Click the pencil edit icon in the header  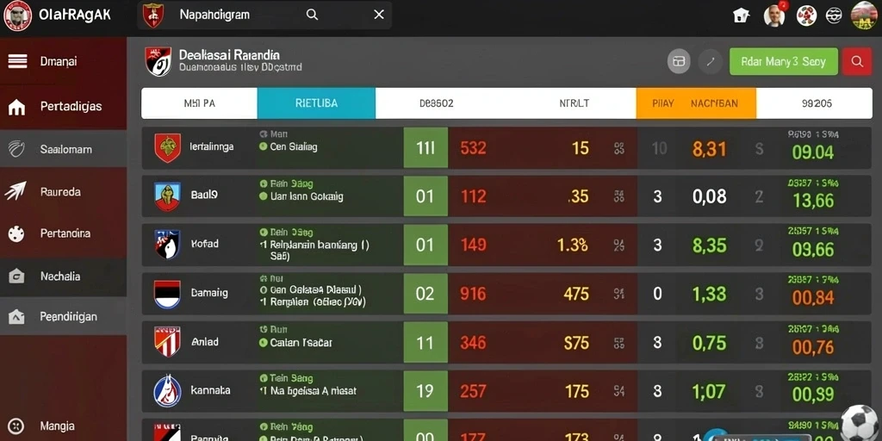tap(711, 62)
